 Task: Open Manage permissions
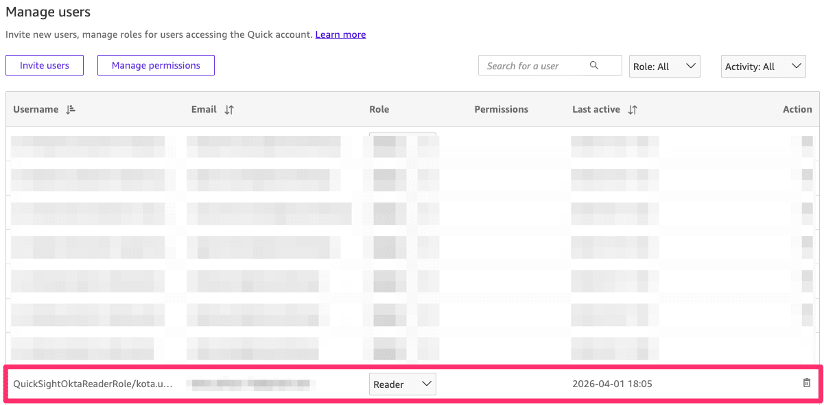click(x=156, y=65)
